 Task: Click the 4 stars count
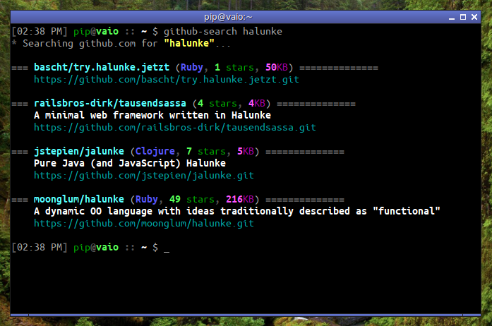(x=217, y=103)
